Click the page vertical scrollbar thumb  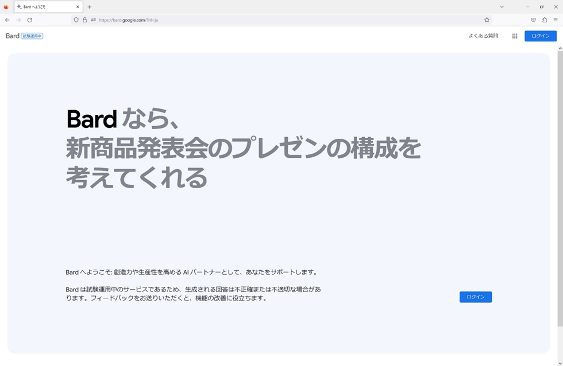(x=560, y=189)
